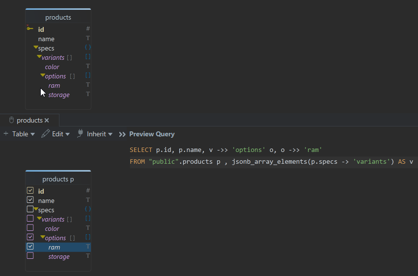The height and width of the screenshot is (276, 418).
Task: Select id field in upper products table
Action: click(41, 29)
